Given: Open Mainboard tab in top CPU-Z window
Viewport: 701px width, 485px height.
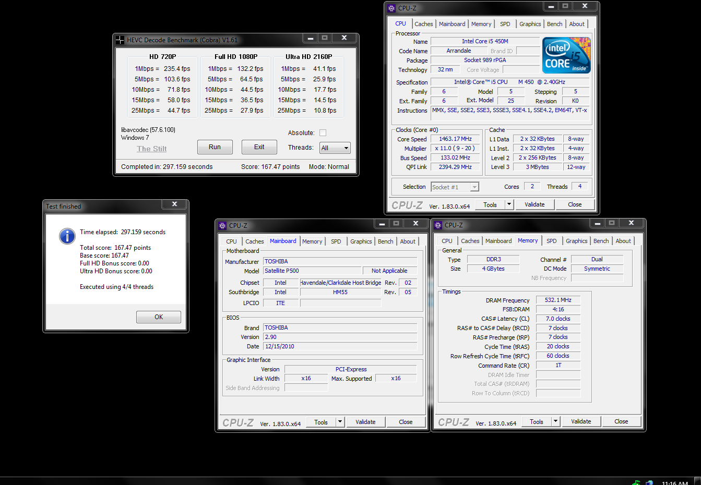Looking at the screenshot, I should tap(452, 24).
